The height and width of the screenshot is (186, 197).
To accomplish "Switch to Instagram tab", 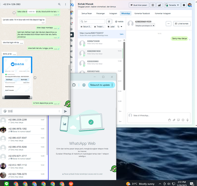I will 113,13.
